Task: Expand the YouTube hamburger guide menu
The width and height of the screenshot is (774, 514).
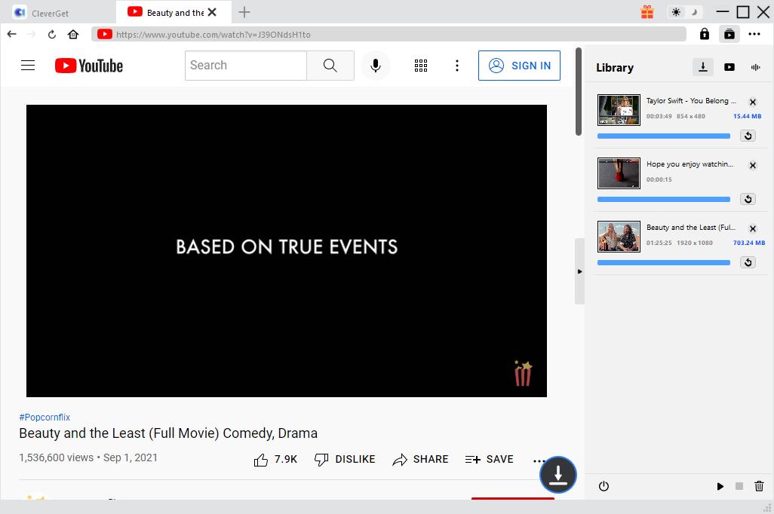Action: pos(28,66)
